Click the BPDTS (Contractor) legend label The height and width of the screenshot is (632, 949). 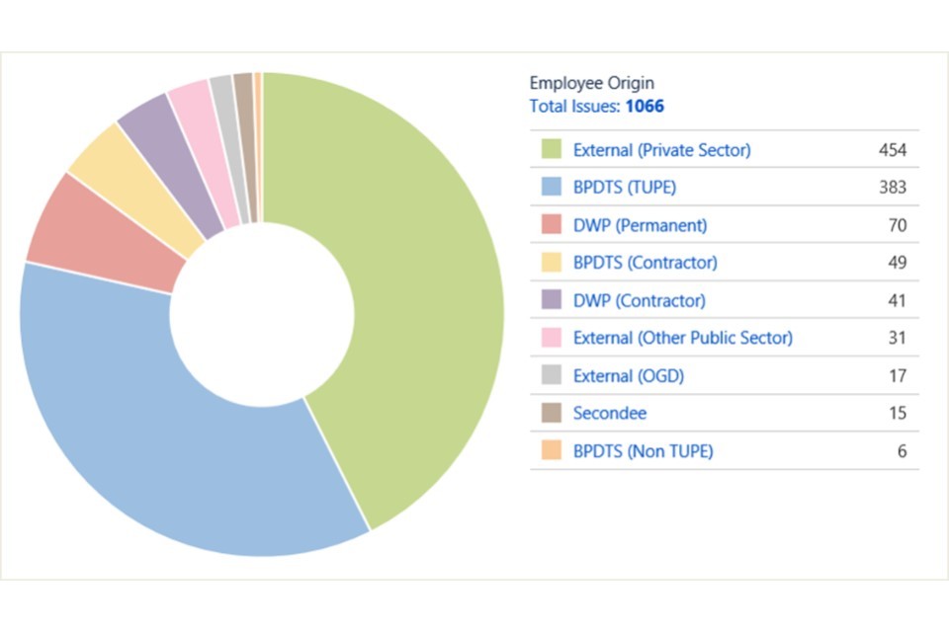(645, 263)
